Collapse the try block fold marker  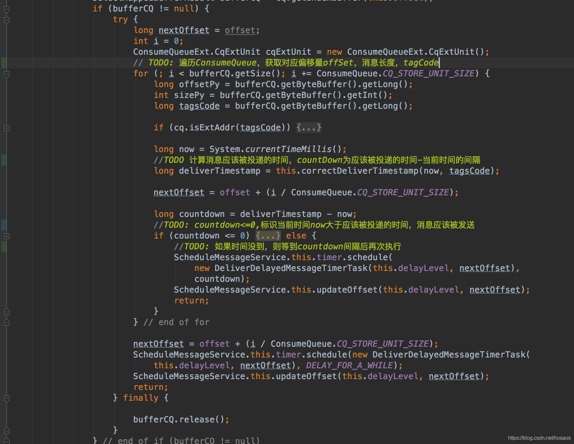pyautogui.click(x=6, y=20)
